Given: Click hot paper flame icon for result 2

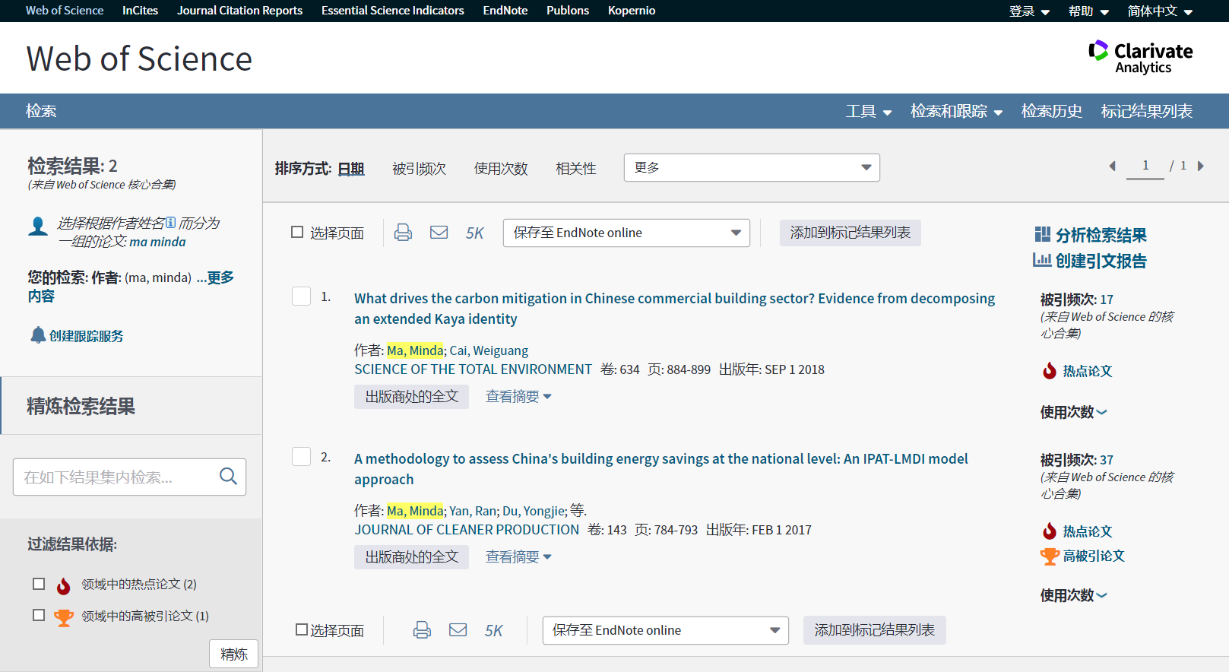Looking at the screenshot, I should click(1050, 531).
